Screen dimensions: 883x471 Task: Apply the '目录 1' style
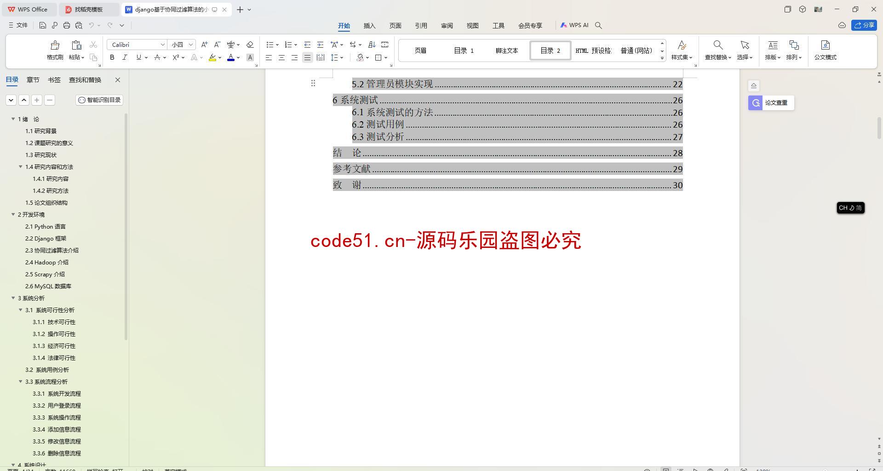coord(464,50)
